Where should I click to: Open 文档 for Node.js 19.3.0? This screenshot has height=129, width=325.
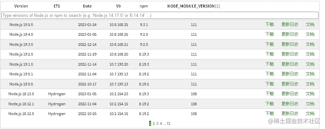pos(310,44)
